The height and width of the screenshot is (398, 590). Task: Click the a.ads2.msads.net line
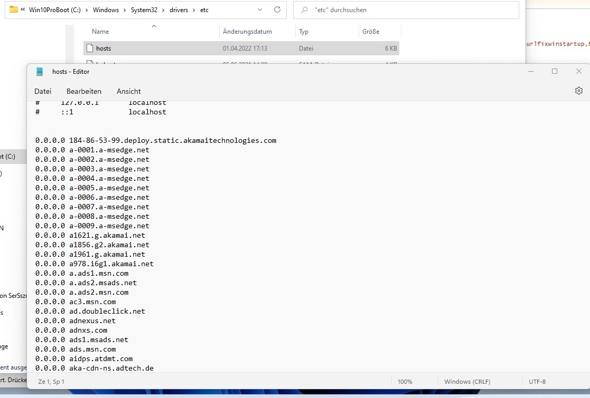(86, 283)
